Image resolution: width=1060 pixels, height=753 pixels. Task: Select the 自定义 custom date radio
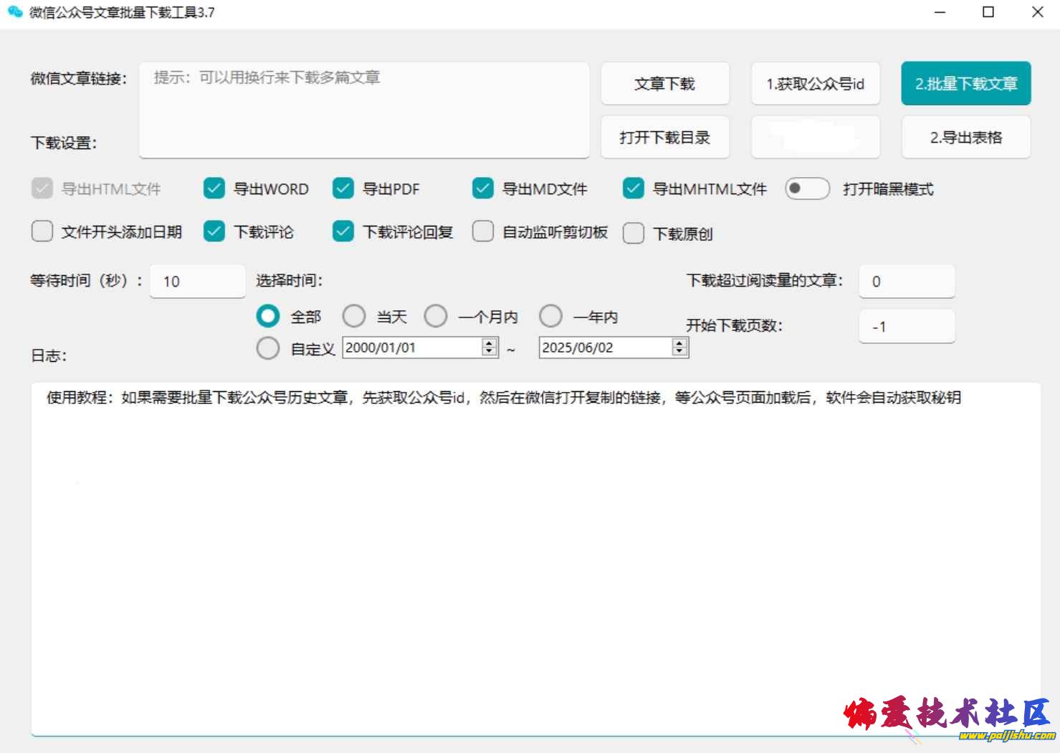pyautogui.click(x=268, y=348)
